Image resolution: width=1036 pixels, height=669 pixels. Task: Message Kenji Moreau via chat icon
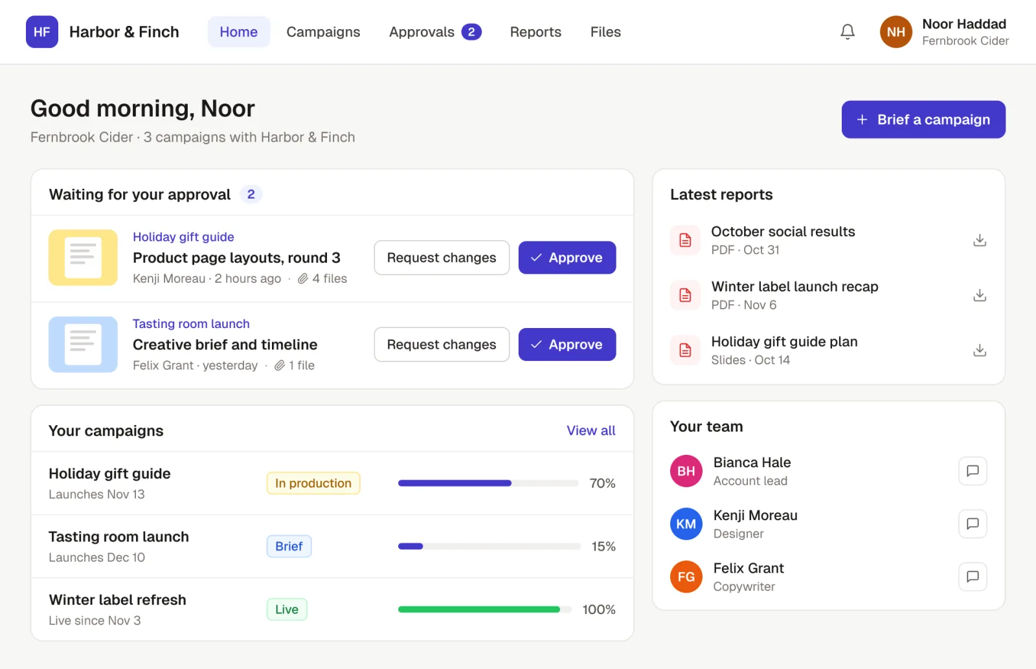973,524
